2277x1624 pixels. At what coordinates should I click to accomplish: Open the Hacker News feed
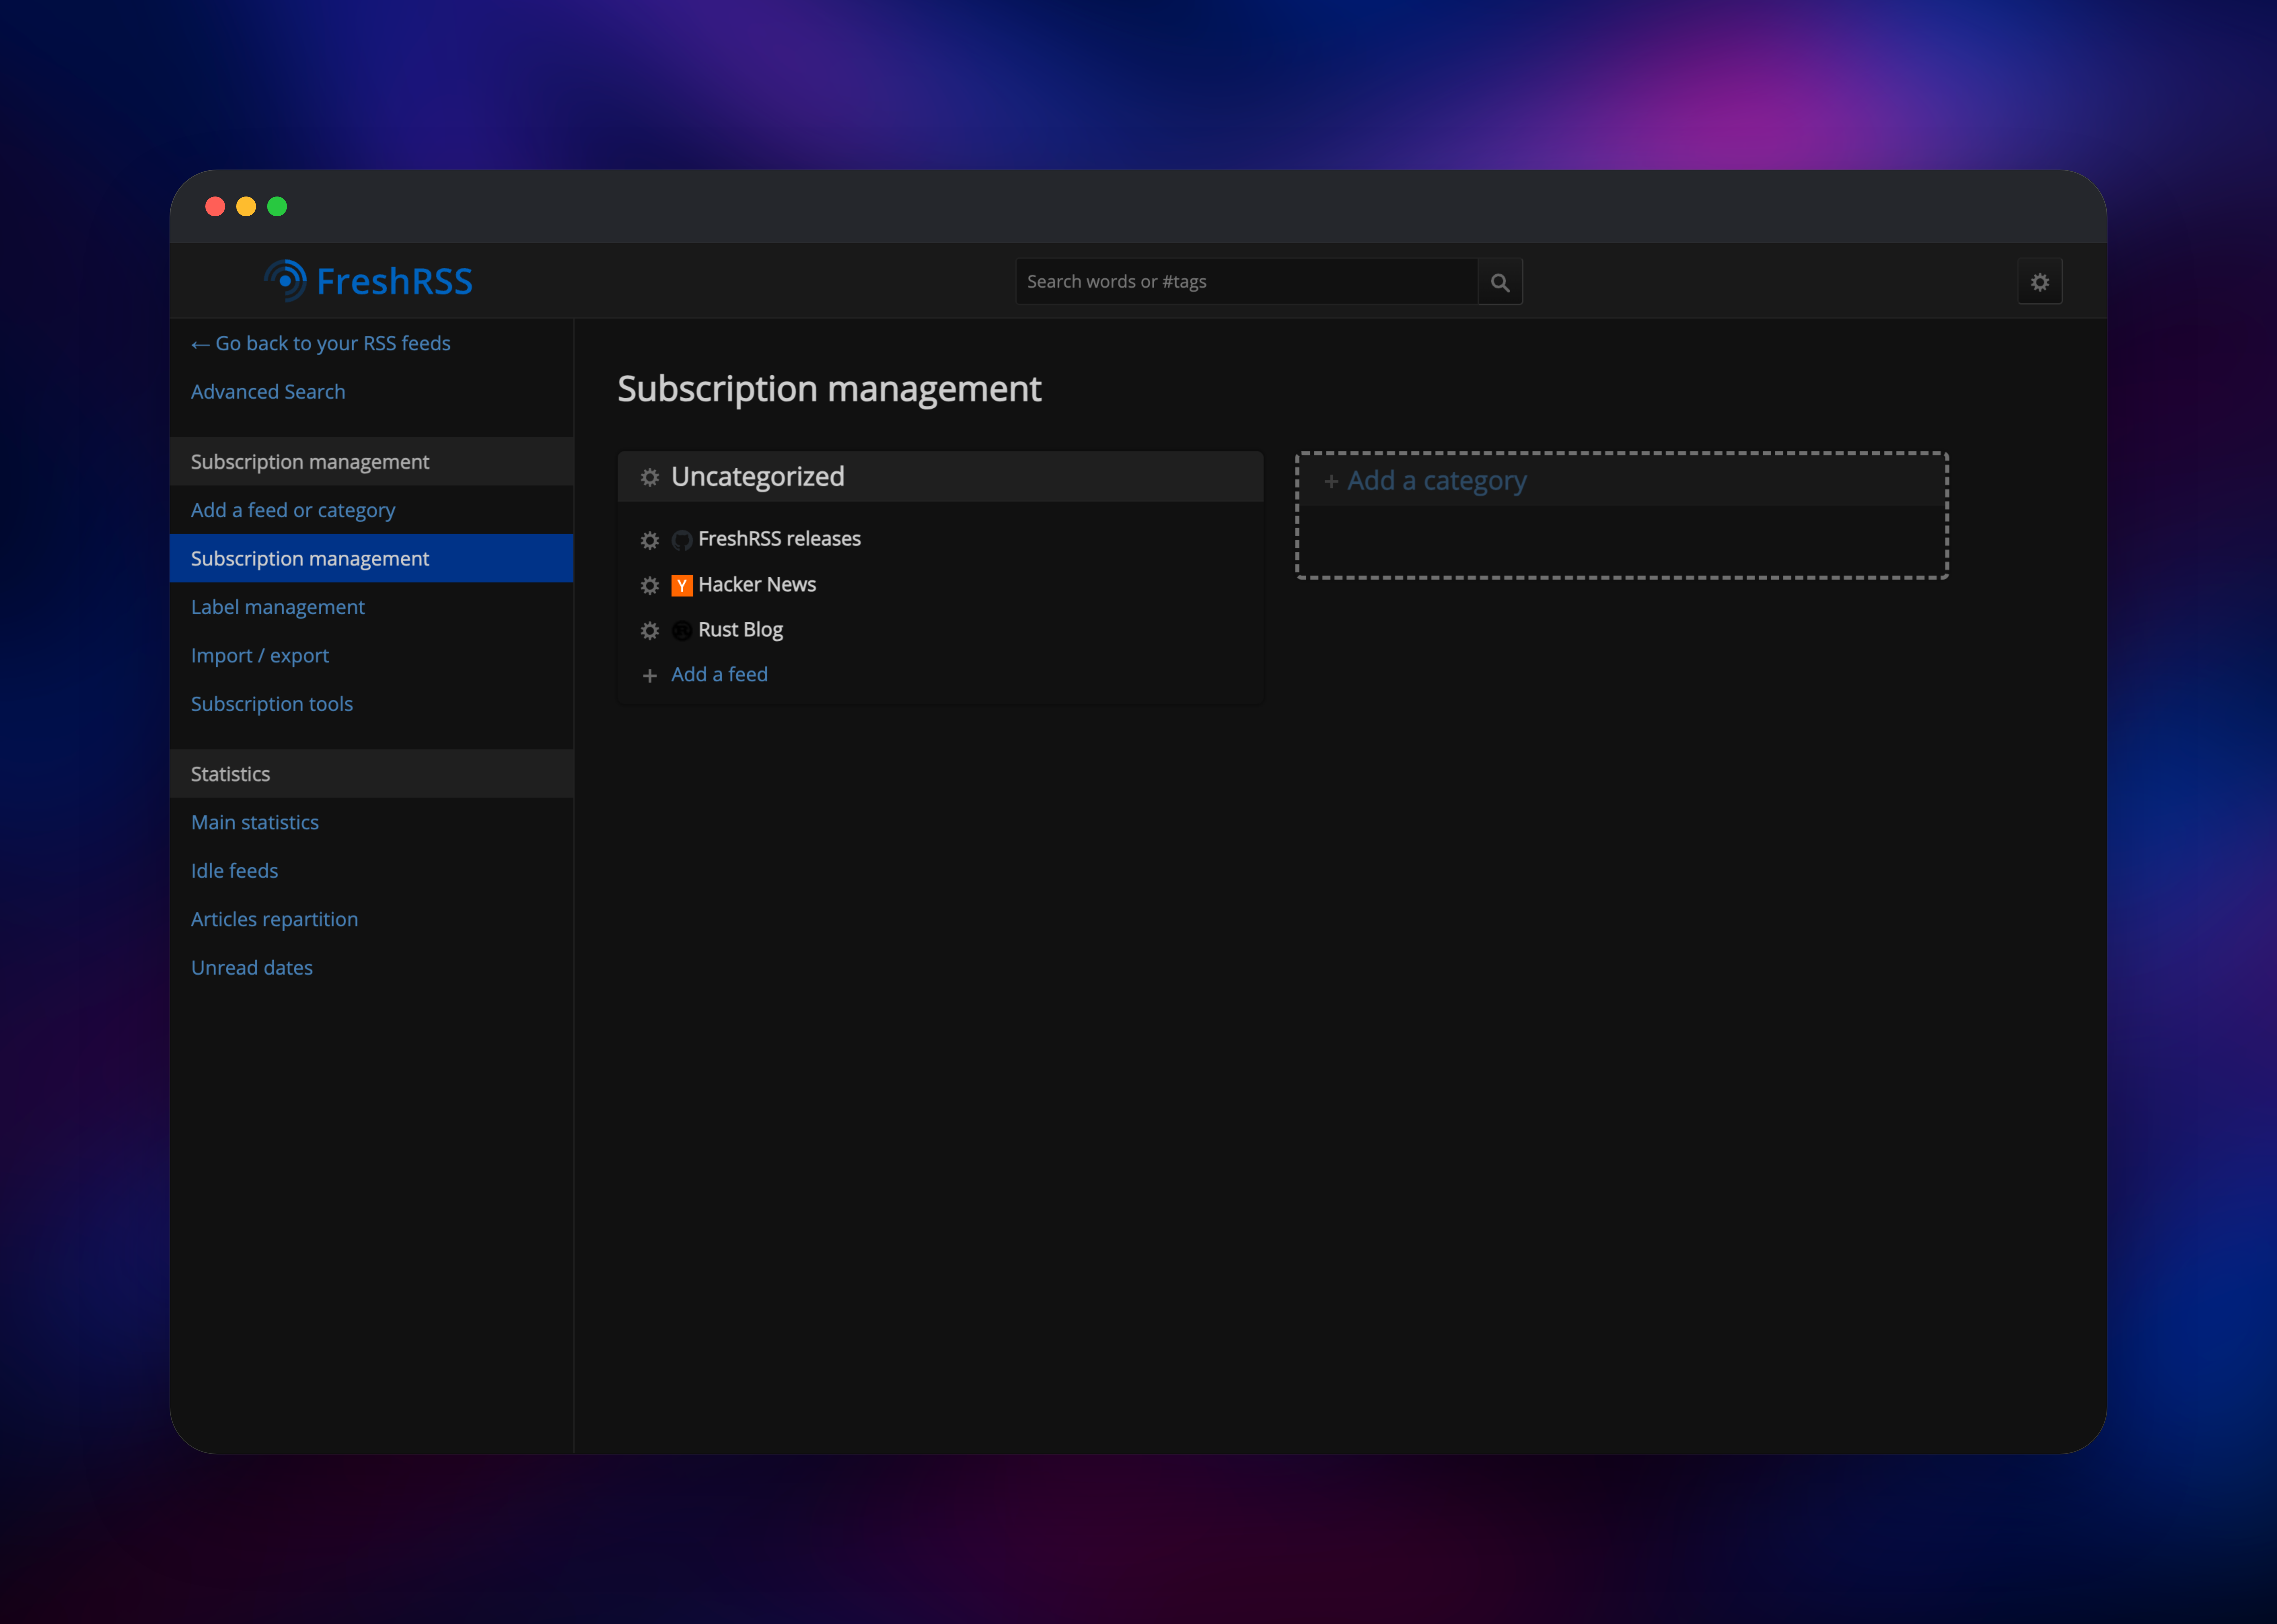click(757, 585)
